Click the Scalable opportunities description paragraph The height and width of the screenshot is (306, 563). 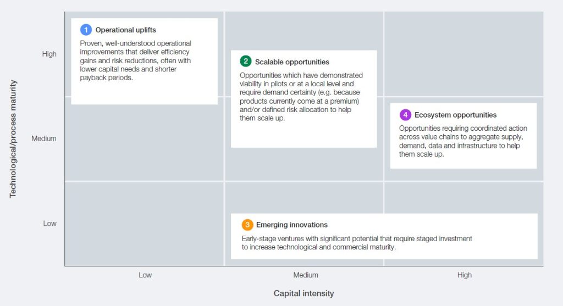301,97
